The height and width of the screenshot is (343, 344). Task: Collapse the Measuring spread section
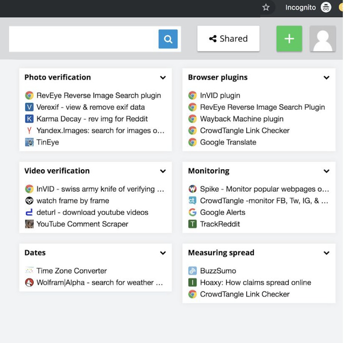click(x=326, y=253)
